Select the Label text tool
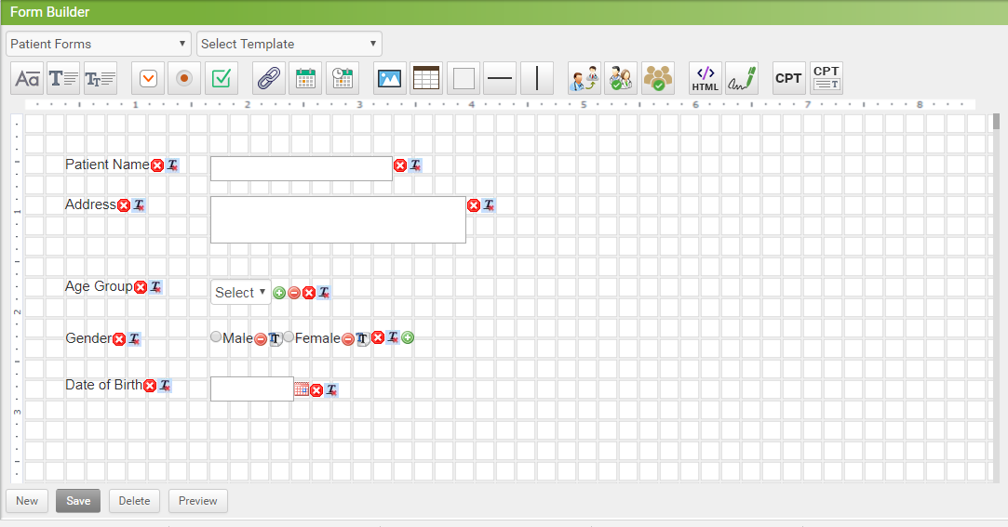The width and height of the screenshot is (1008, 527). coord(27,78)
